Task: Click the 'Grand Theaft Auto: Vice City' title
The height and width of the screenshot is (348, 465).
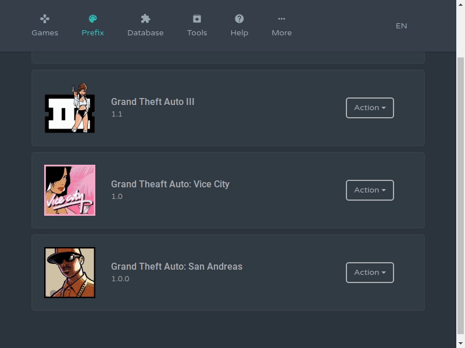Action: pyautogui.click(x=170, y=184)
